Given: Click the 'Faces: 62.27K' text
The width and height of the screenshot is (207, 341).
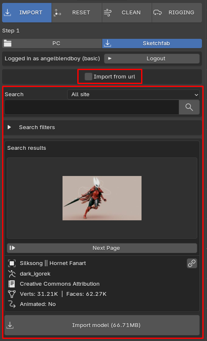Looking at the screenshot, I should coord(87,294).
